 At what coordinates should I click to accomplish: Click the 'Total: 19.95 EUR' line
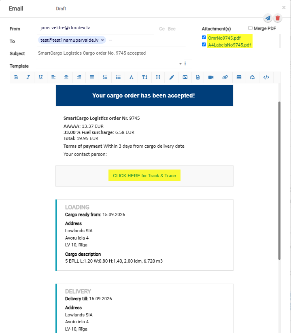coord(81,138)
